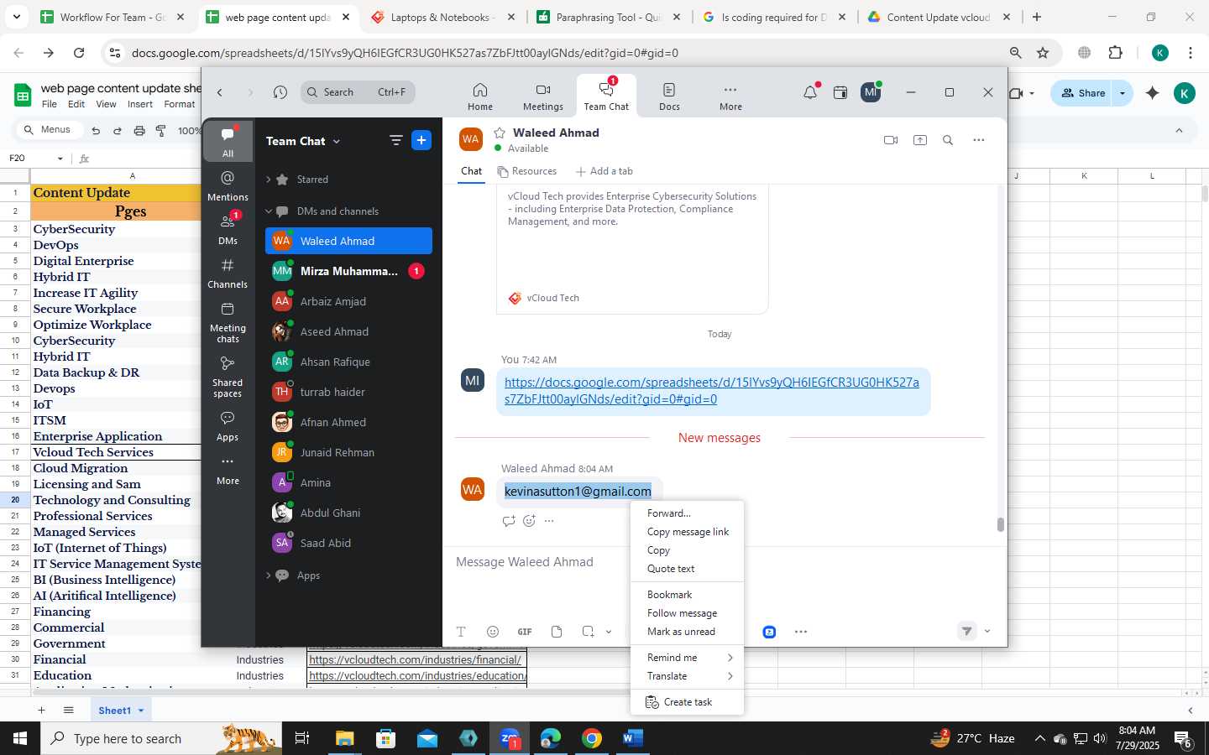Viewport: 1209px width, 755px height.
Task: Open chat header more options ellipsis
Action: [x=979, y=140]
